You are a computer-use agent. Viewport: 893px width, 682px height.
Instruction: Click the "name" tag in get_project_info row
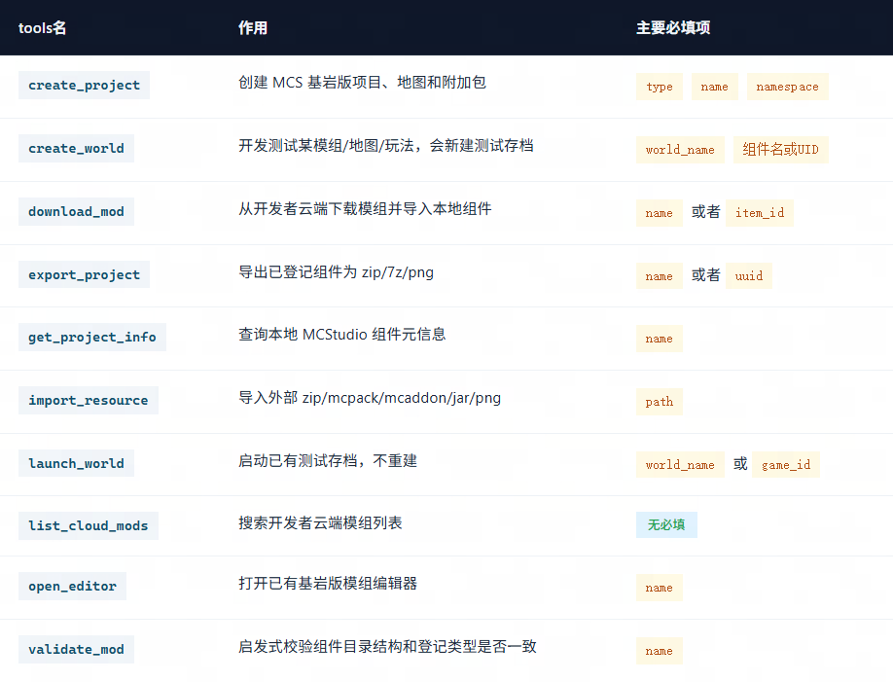(660, 339)
